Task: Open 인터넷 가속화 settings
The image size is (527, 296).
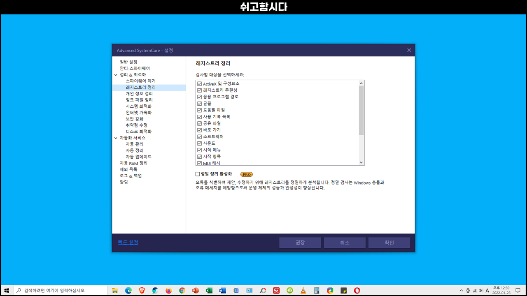Action: point(139,113)
